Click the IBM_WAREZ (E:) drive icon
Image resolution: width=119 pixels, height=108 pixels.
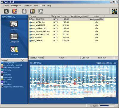tap(30, 26)
